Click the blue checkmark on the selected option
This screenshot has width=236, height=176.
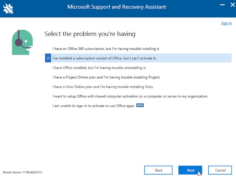48,58
